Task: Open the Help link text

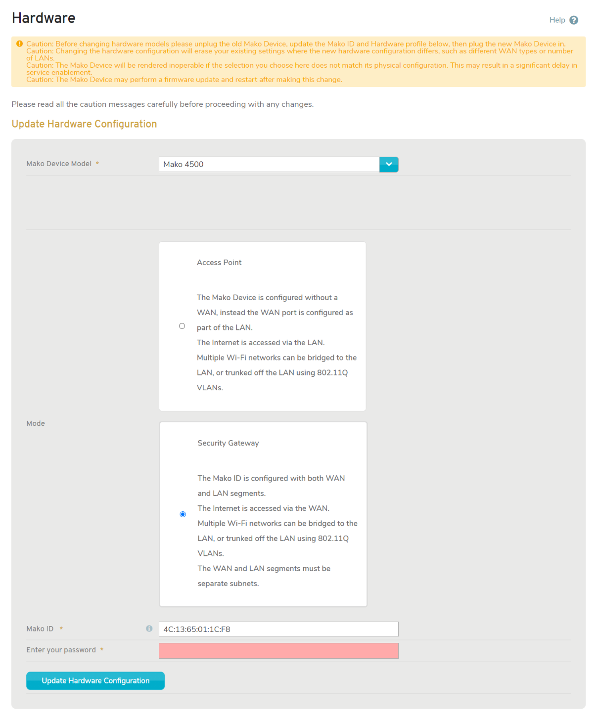Action: pyautogui.click(x=557, y=20)
